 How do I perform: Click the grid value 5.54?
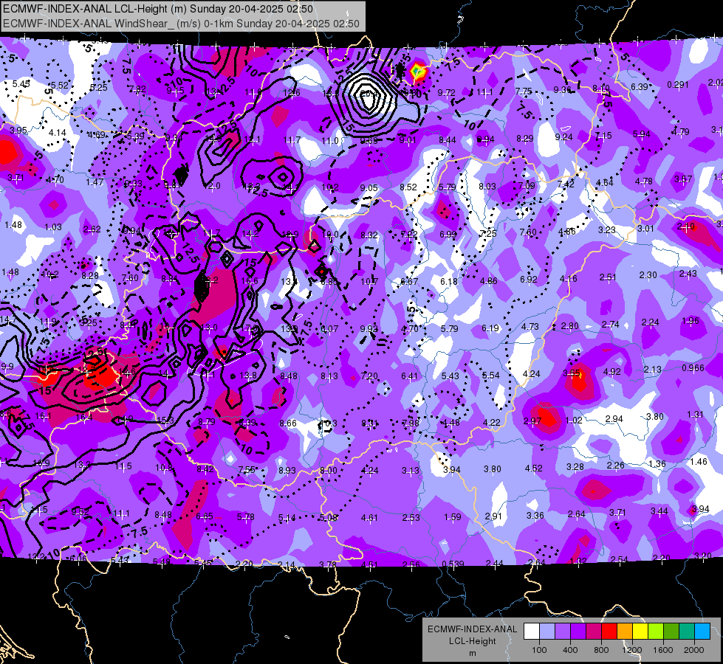coord(490,375)
